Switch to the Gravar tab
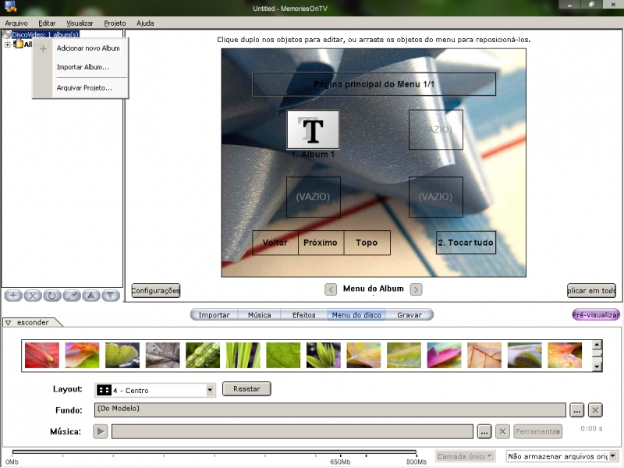Image resolution: width=624 pixels, height=468 pixels. 409,315
